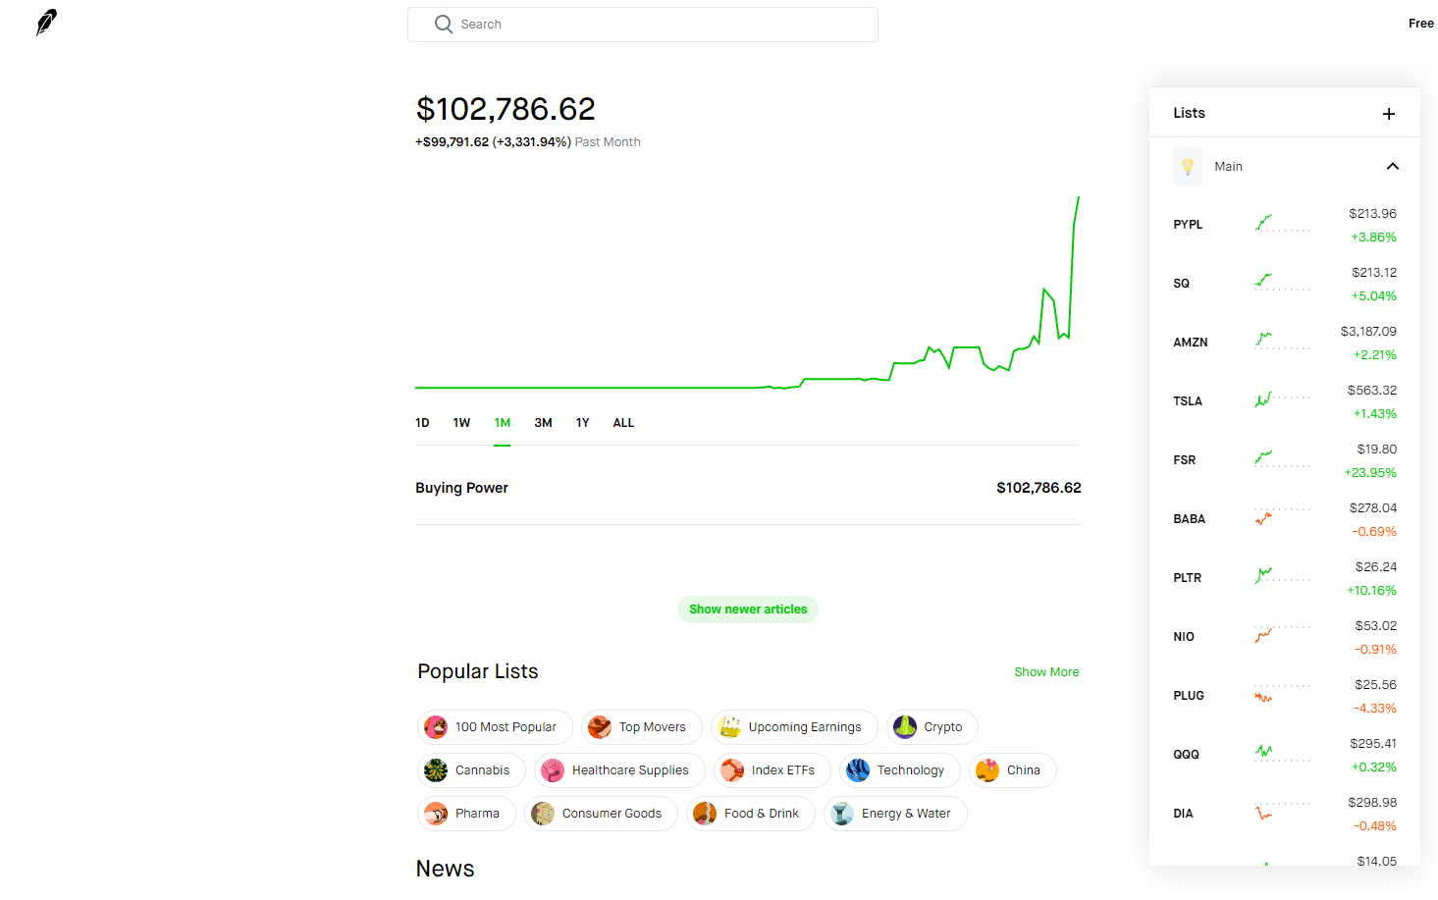Open the China list

[x=1013, y=770]
